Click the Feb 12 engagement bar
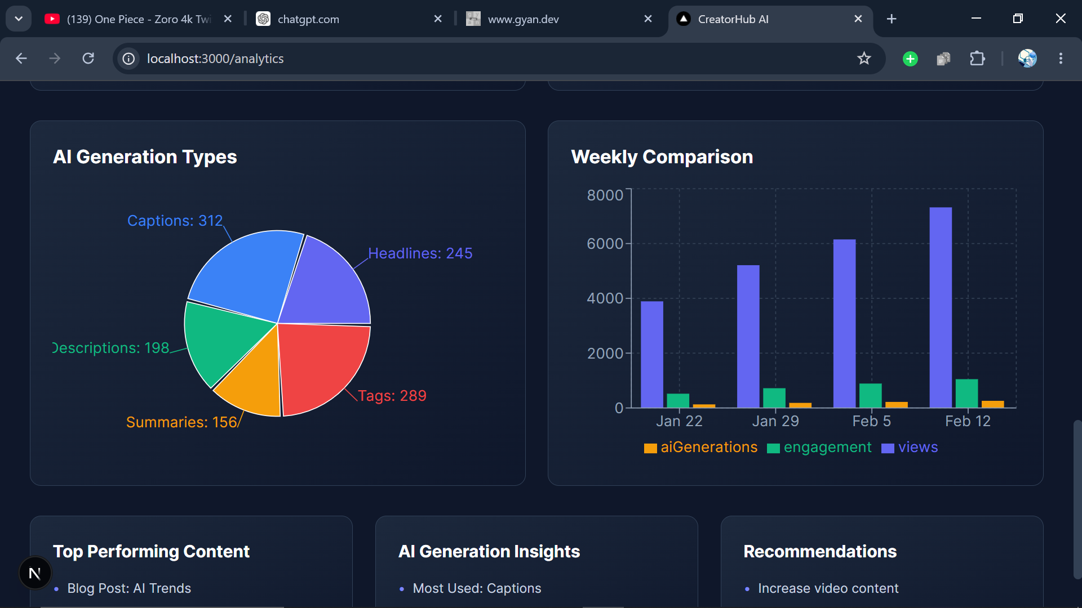1082x608 pixels. [966, 393]
